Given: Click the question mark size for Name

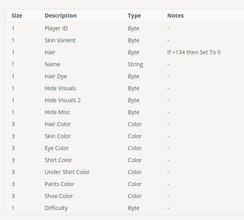Looking at the screenshot, I should (13, 64).
